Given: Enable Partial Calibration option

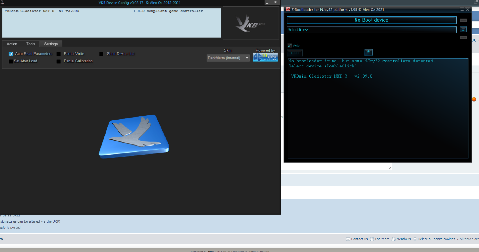Looking at the screenshot, I should point(59,61).
